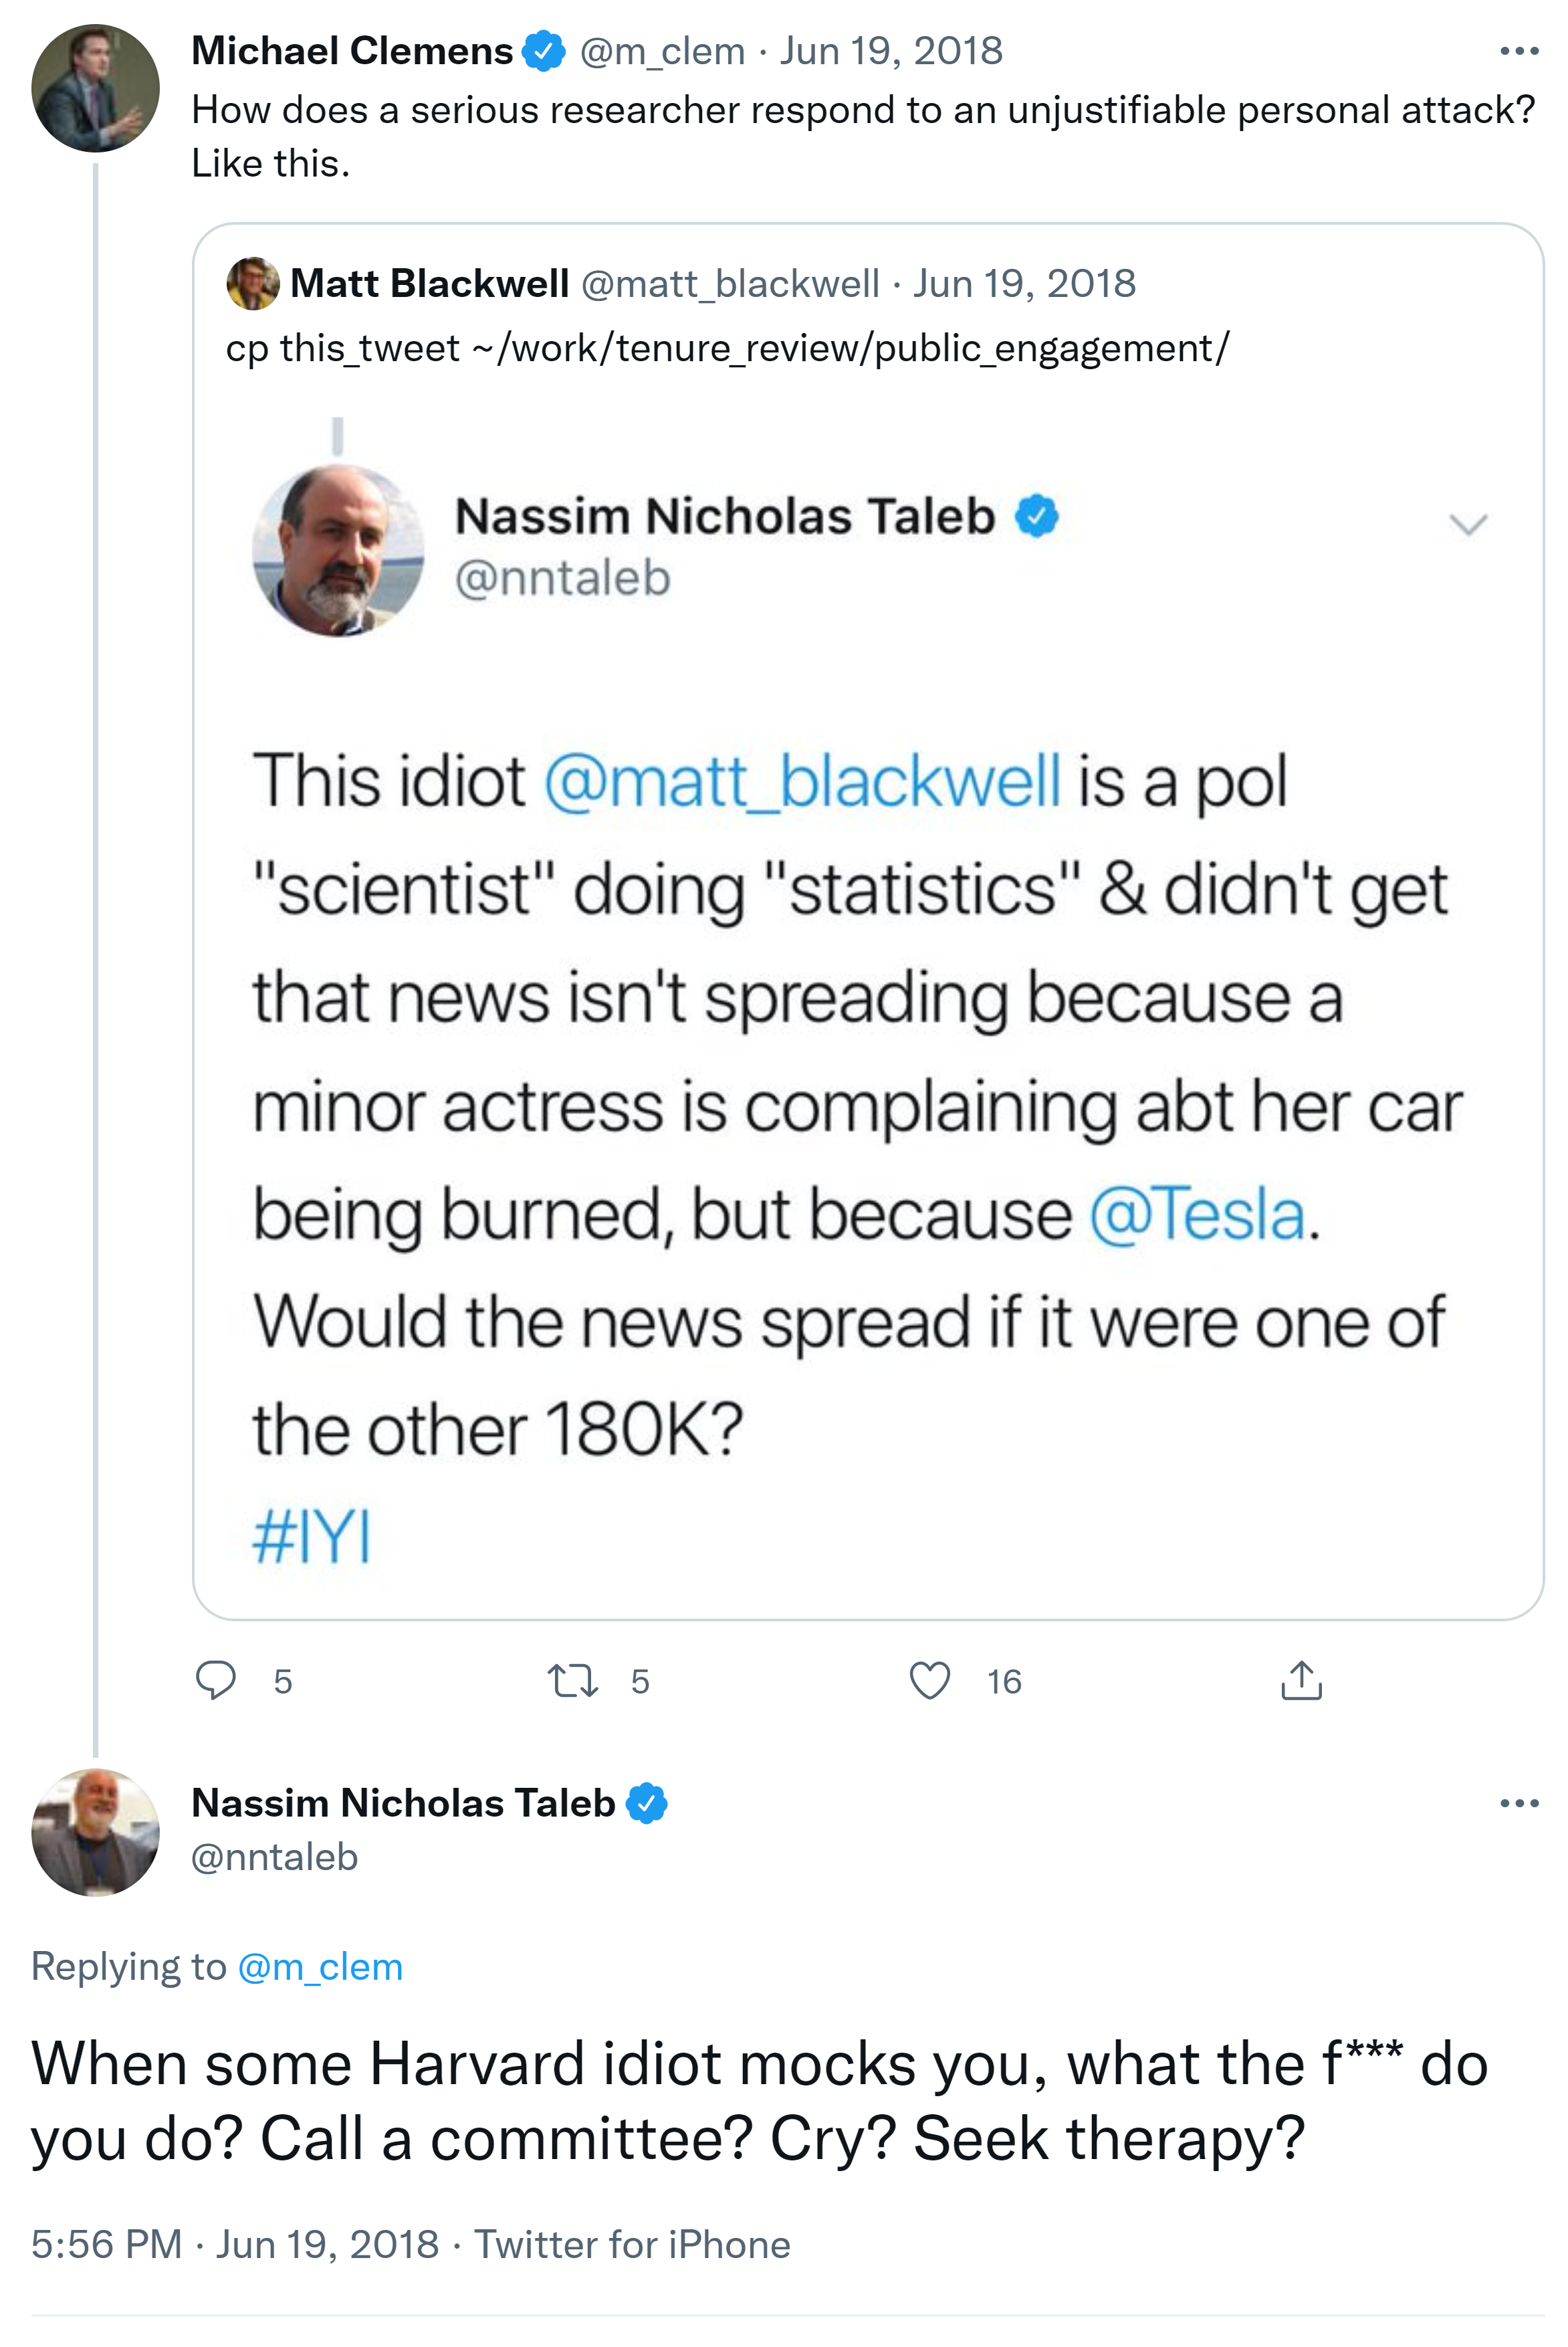Like Michael Clemens' tweet with the heart
The width and height of the screenshot is (1568, 2347).
click(x=929, y=1680)
